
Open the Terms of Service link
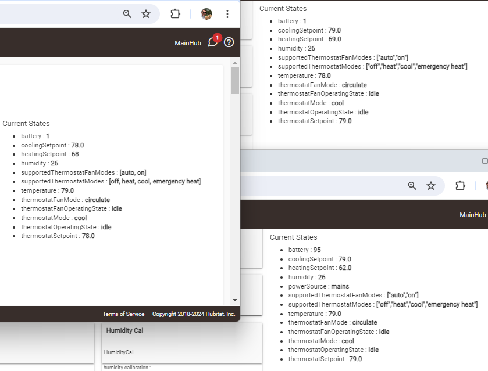(123, 314)
